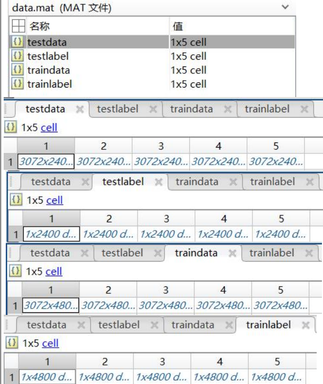Viewport: 323px width, 384px height.
Task: Click the traindata cell array icon in the list
Action: pyautogui.click(x=18, y=70)
